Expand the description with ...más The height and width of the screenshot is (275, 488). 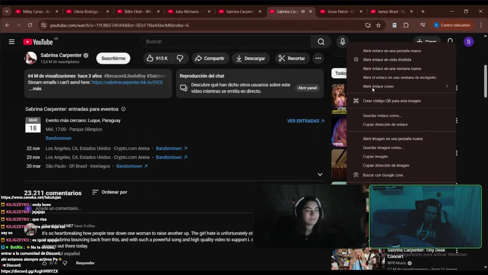[x=35, y=89]
